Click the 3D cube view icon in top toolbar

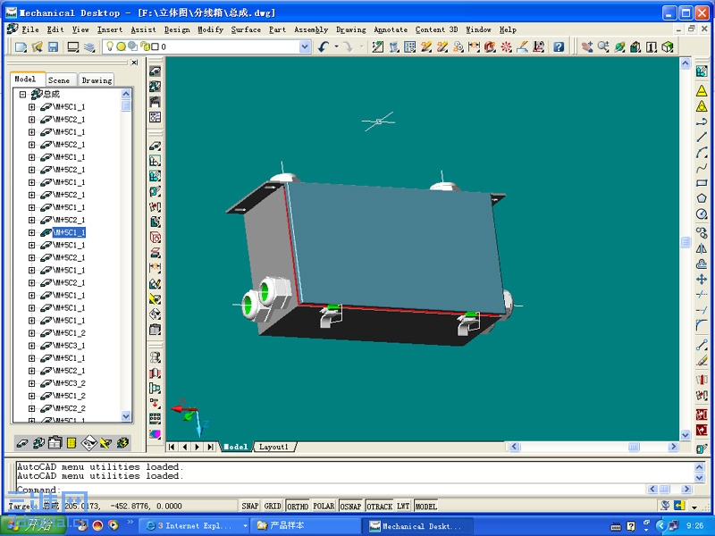668,46
